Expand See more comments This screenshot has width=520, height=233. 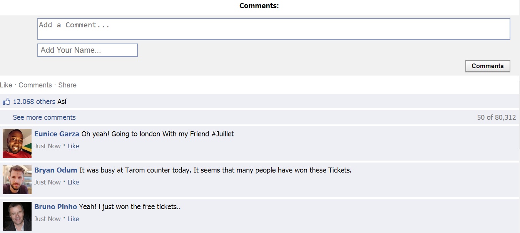tap(44, 117)
